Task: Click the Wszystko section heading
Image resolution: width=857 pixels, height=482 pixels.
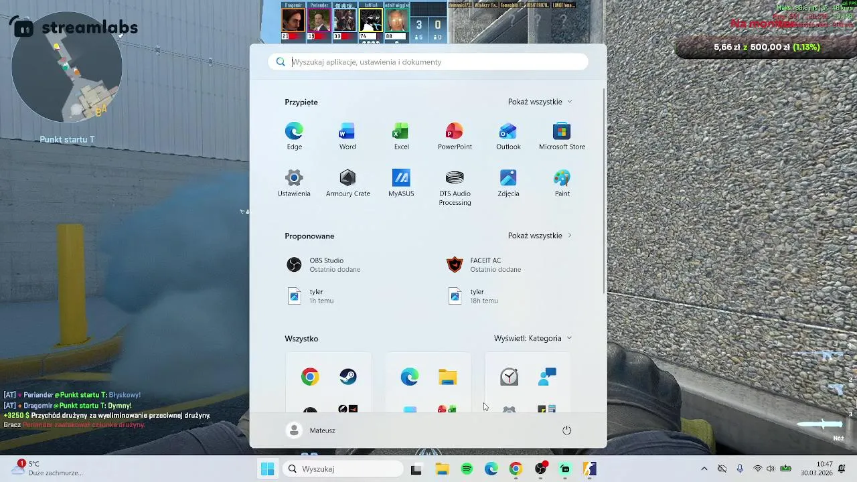Action: point(301,338)
